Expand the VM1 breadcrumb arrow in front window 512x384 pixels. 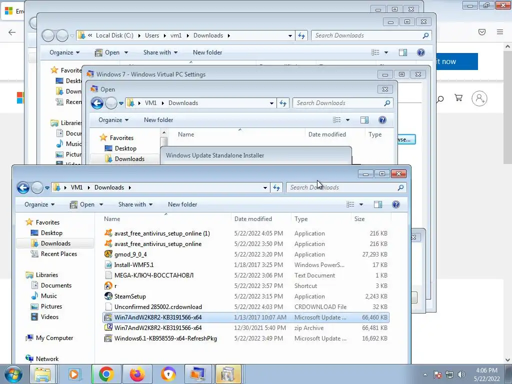(88, 187)
